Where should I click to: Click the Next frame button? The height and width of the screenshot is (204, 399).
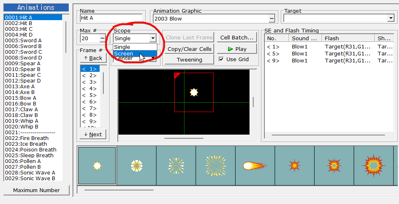click(93, 135)
